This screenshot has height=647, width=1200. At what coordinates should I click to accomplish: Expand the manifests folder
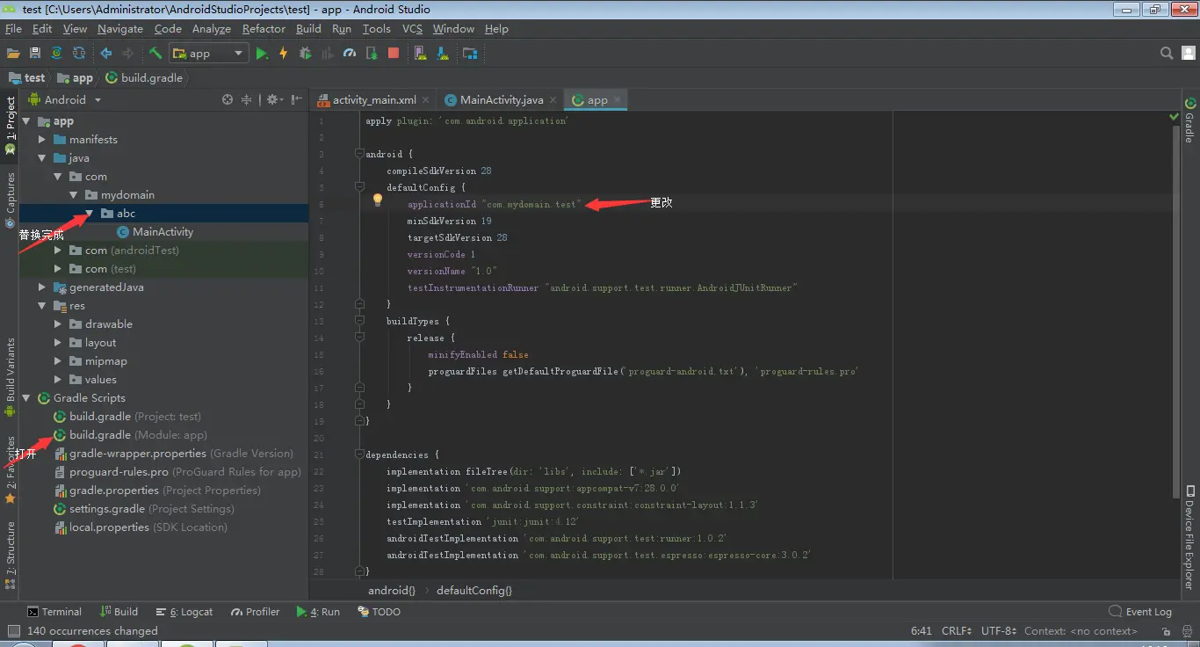coord(42,140)
